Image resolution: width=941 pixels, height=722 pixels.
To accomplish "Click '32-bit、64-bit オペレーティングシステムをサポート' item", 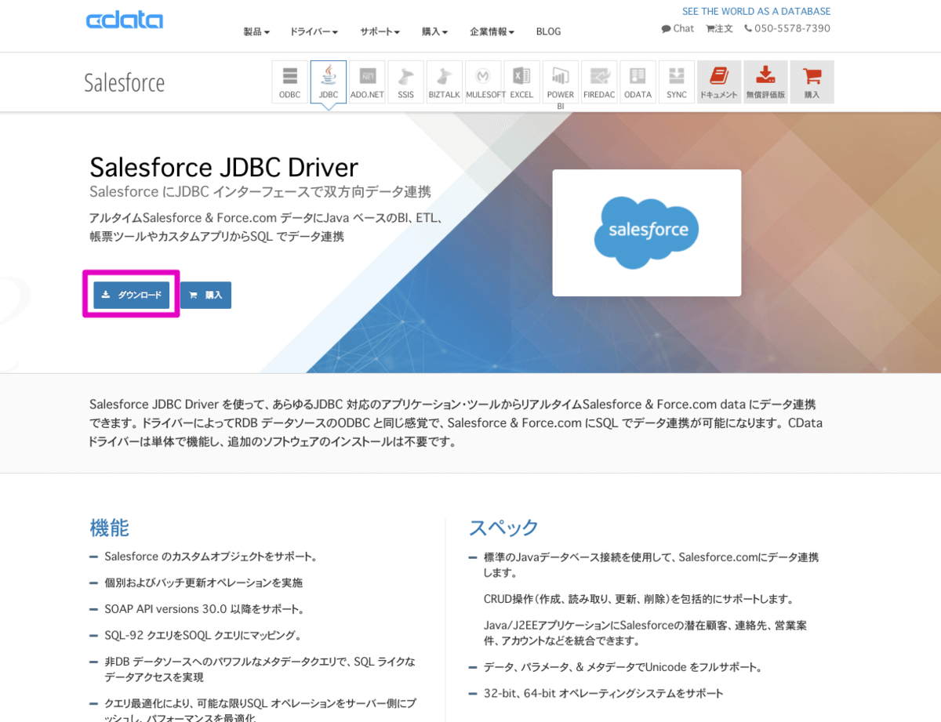I will click(x=603, y=693).
